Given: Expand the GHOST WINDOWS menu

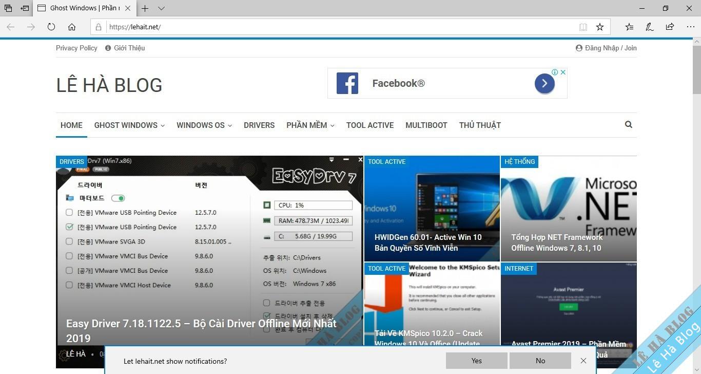Looking at the screenshot, I should tap(129, 125).
